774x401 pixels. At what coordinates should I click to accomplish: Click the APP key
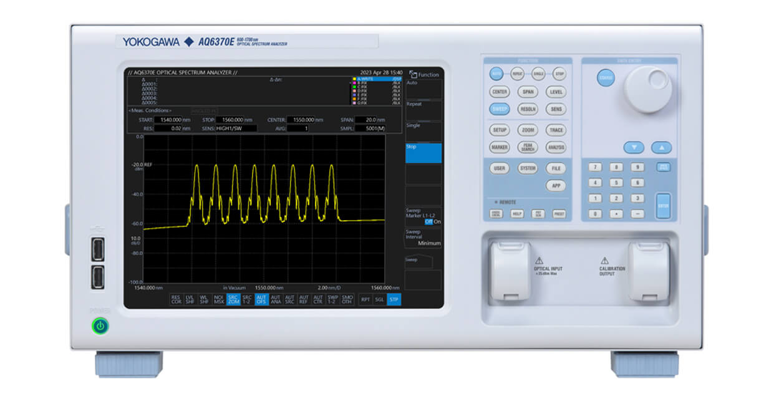(556, 186)
